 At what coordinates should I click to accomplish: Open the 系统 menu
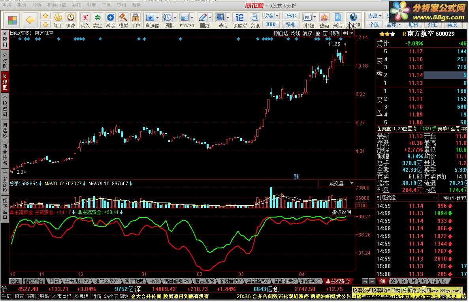pos(7,5)
